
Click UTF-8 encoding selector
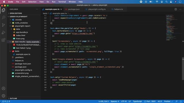124,101
